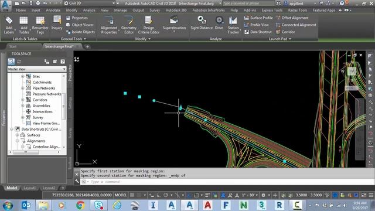375x211 pixels.
Task: Open the Survey ribbon tab
Action: (x=155, y=11)
